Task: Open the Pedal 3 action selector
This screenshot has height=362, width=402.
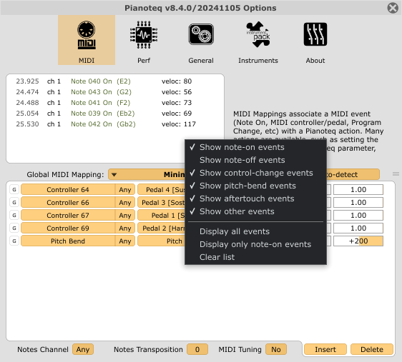Action: click(x=161, y=202)
